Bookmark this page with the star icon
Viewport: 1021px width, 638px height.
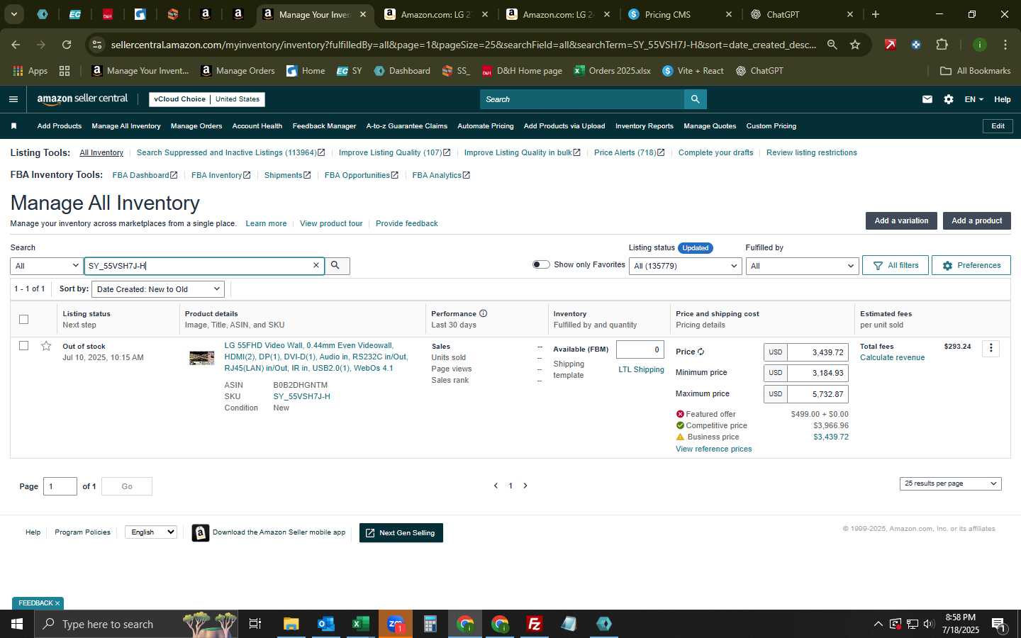(855, 45)
